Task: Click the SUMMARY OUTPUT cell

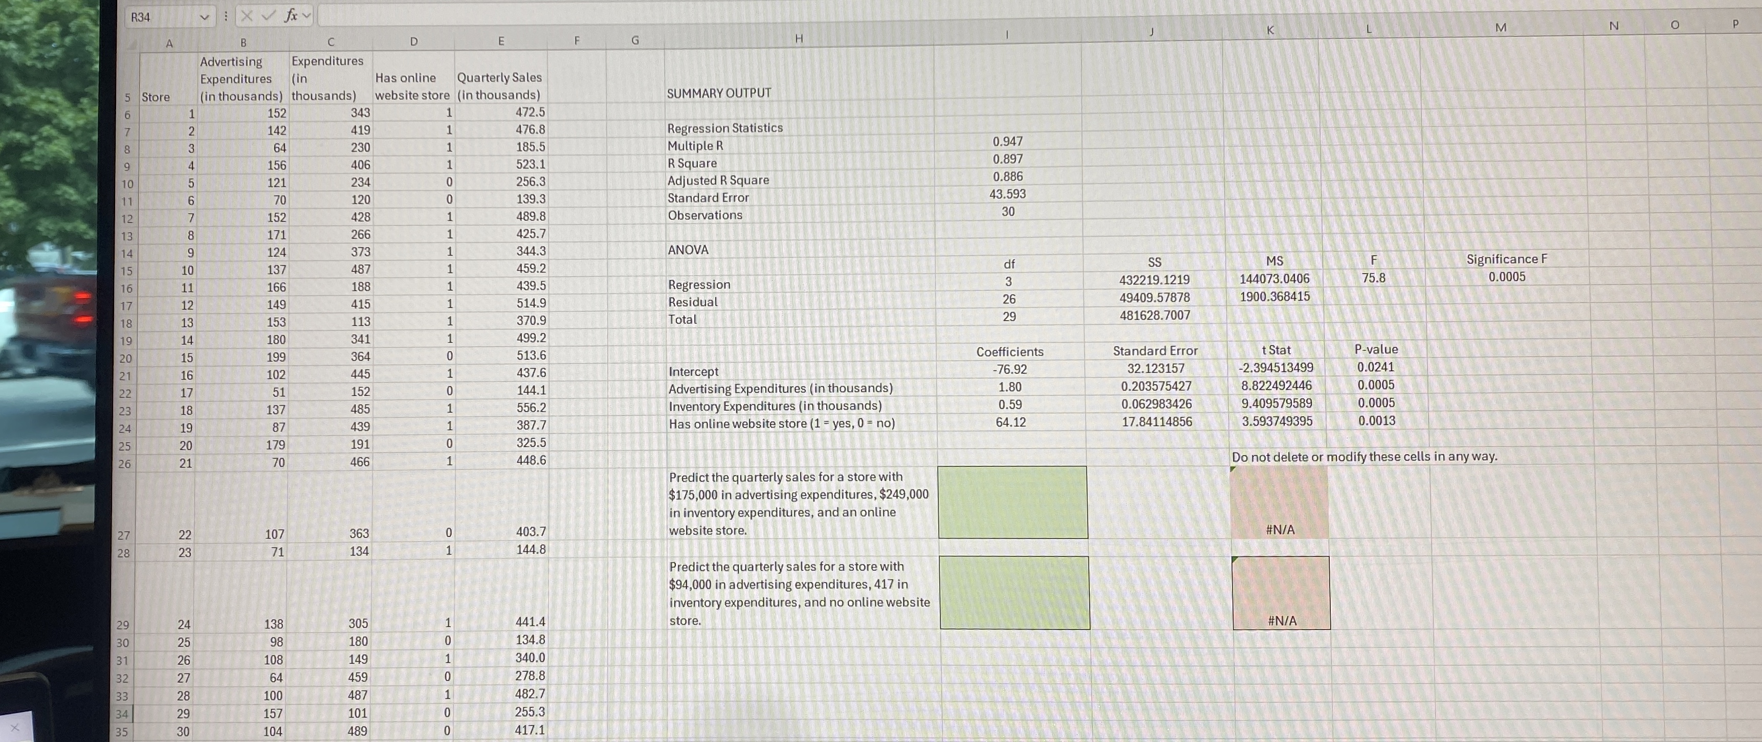Action: [x=718, y=93]
